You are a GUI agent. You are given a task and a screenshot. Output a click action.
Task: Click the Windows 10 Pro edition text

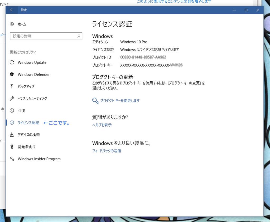134,42
